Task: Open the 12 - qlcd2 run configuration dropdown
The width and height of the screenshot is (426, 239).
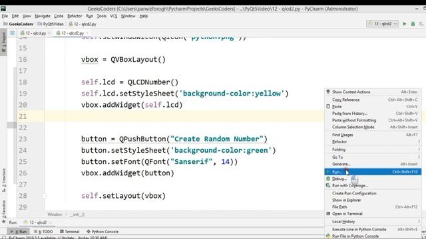Action: point(382,24)
